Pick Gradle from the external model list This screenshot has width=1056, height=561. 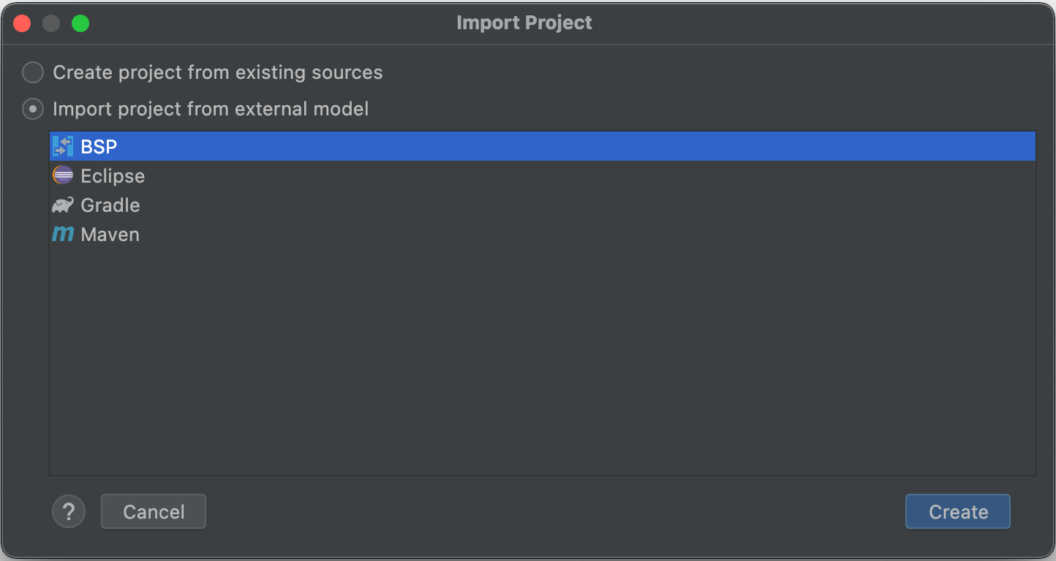point(110,205)
